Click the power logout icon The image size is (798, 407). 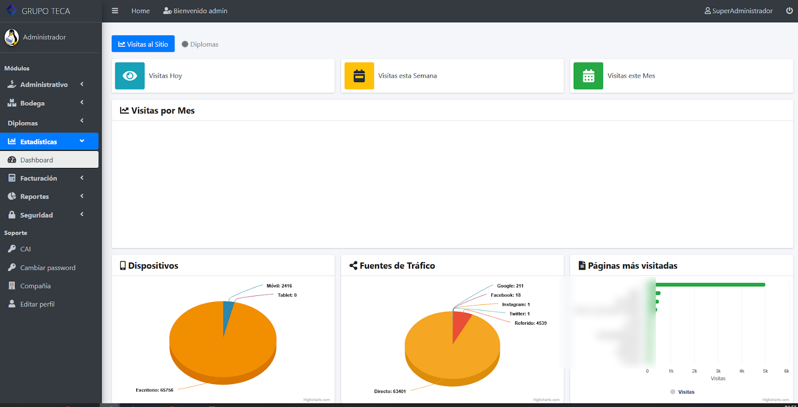[789, 10]
